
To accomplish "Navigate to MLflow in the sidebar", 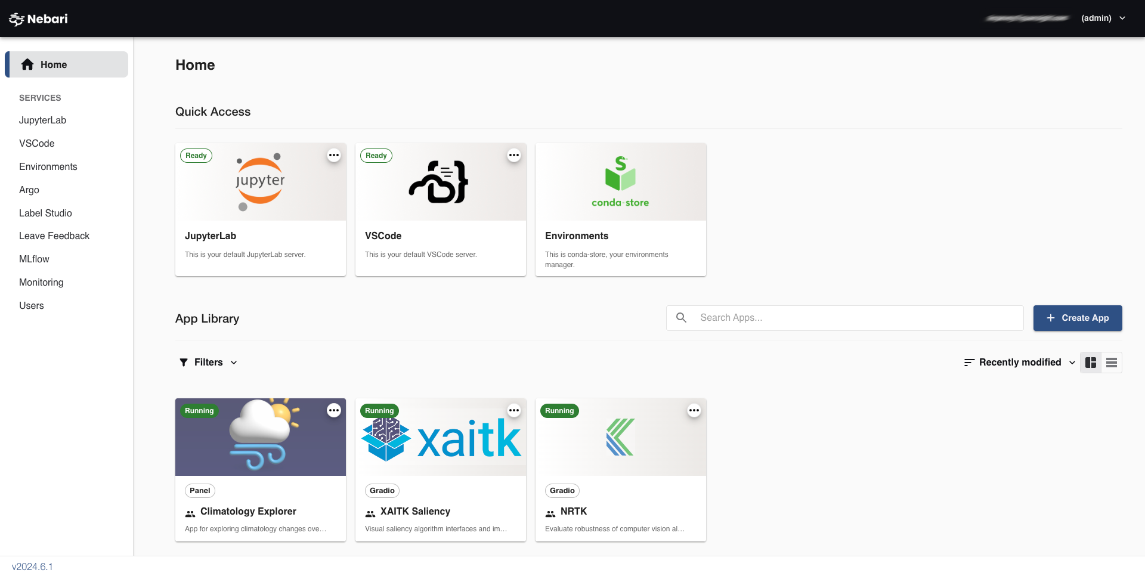I will (x=34, y=259).
